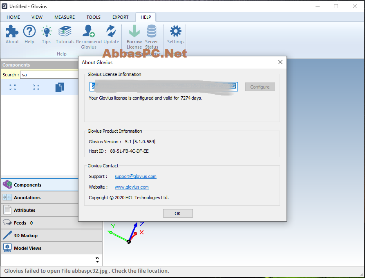Screen dimensions: 365x278
Task: Click the Update refresh arrows icon
Action: tap(111, 31)
